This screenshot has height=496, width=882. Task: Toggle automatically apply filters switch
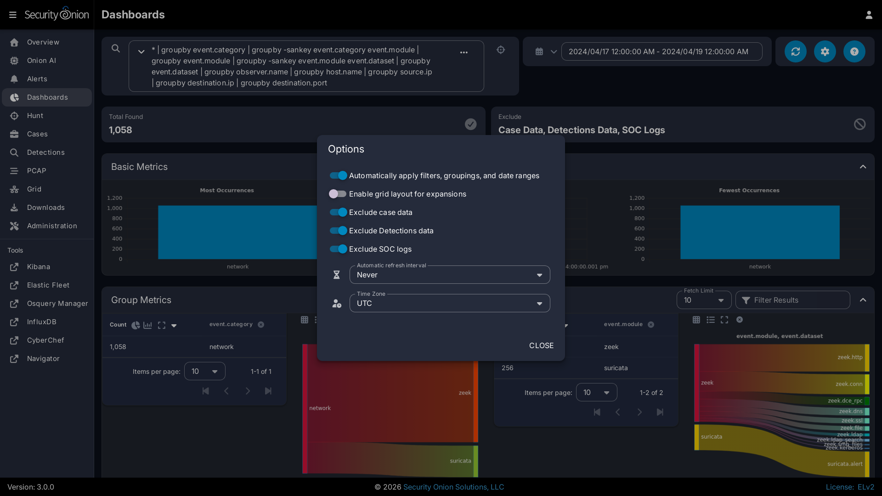(339, 175)
